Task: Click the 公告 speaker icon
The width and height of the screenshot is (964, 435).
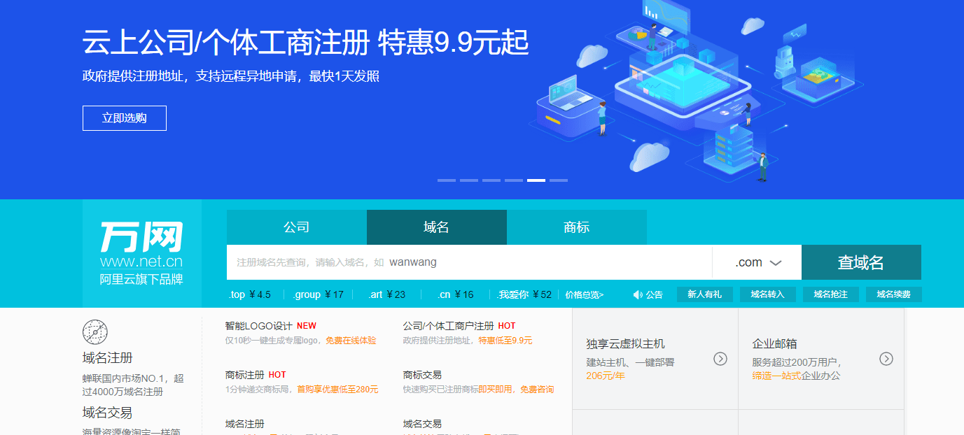Action: tap(638, 295)
